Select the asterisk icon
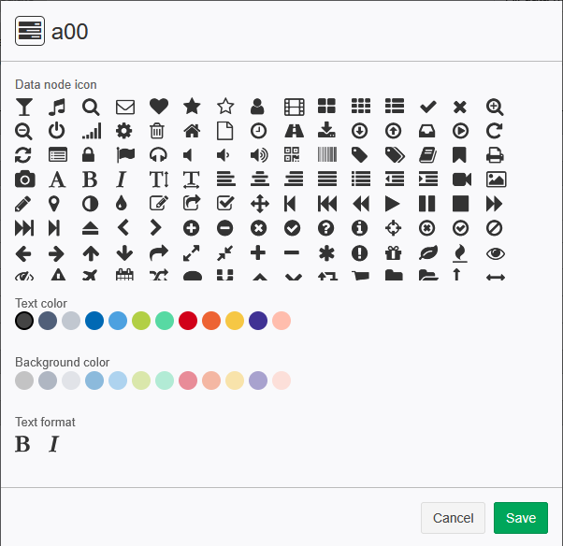 [326, 253]
